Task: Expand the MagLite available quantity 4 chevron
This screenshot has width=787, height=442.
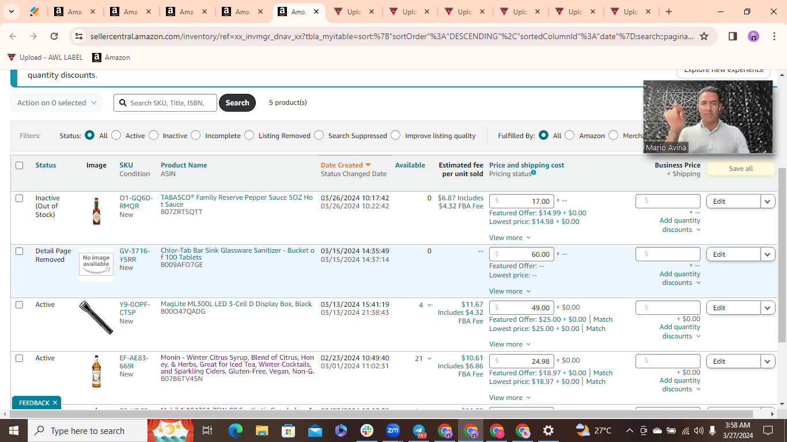Action: click(429, 305)
